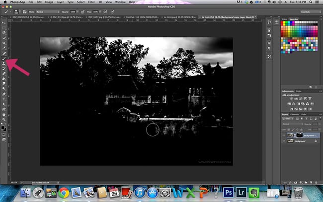
Task: Open the Layers panel flyout menu
Action: pos(321,114)
